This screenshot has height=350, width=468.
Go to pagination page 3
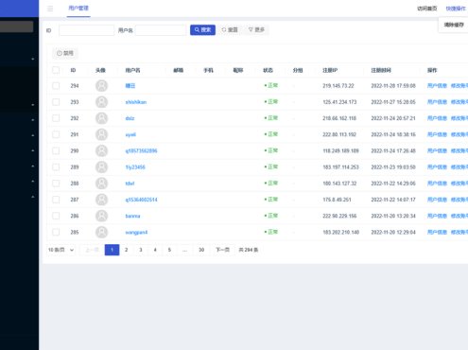(141, 250)
